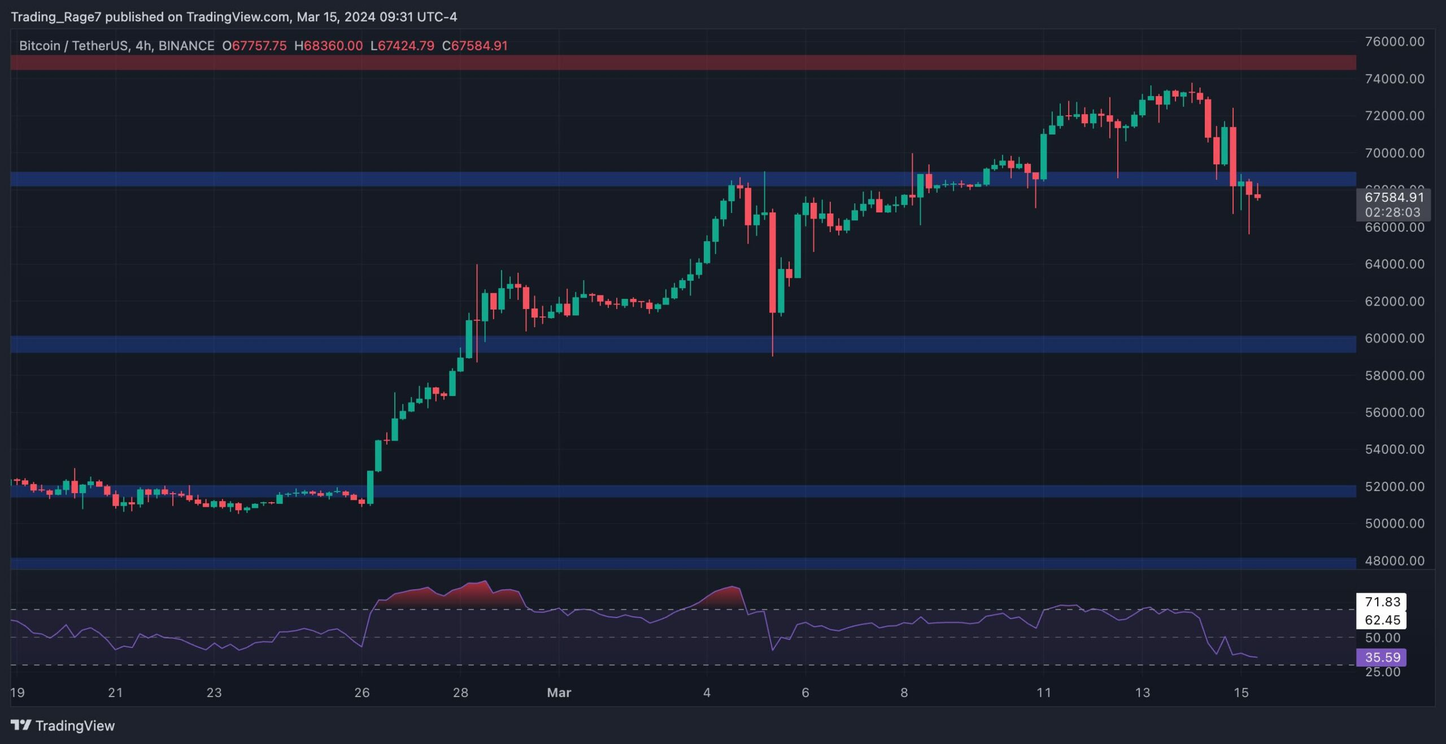Click the date label 21 on time axis
The image size is (1446, 744).
tap(115, 693)
